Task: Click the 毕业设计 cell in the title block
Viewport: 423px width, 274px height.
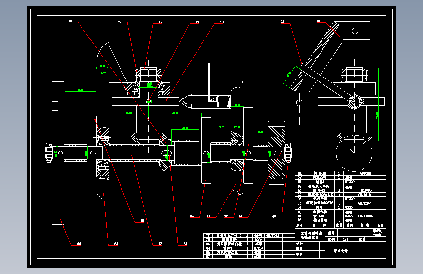Action: [x=341, y=250]
